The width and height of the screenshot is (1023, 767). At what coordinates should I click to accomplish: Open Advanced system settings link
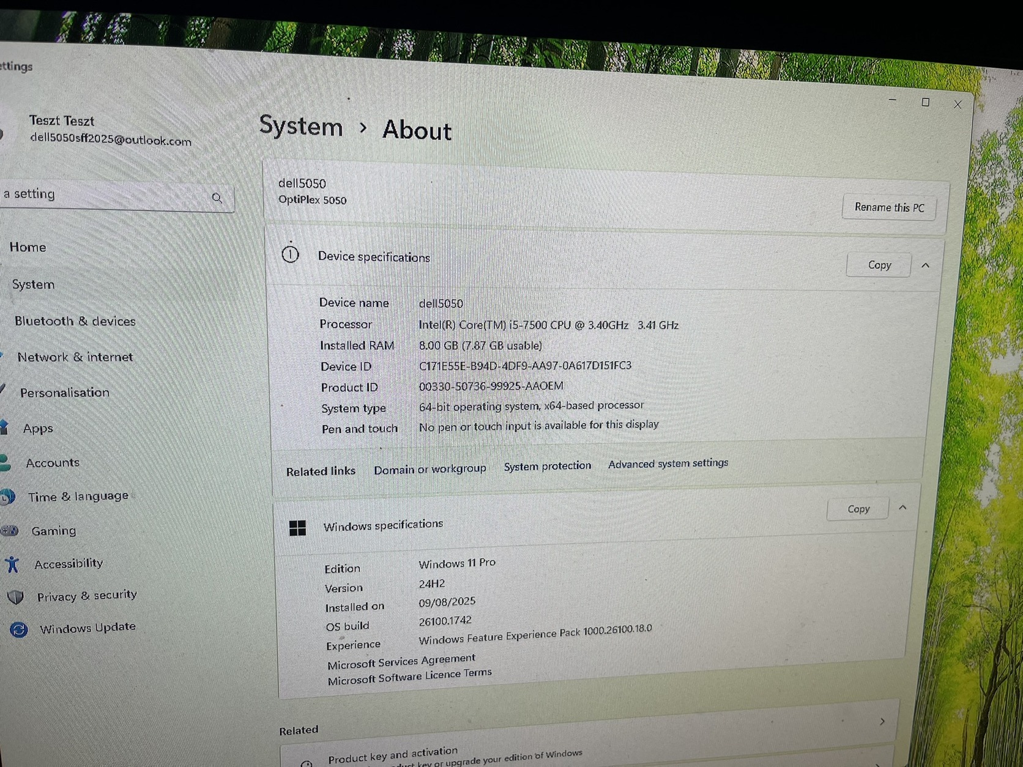668,464
